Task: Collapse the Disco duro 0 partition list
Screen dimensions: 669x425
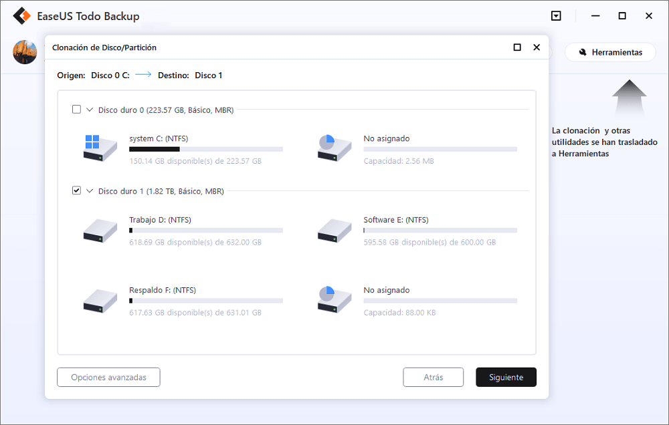Action: point(90,110)
